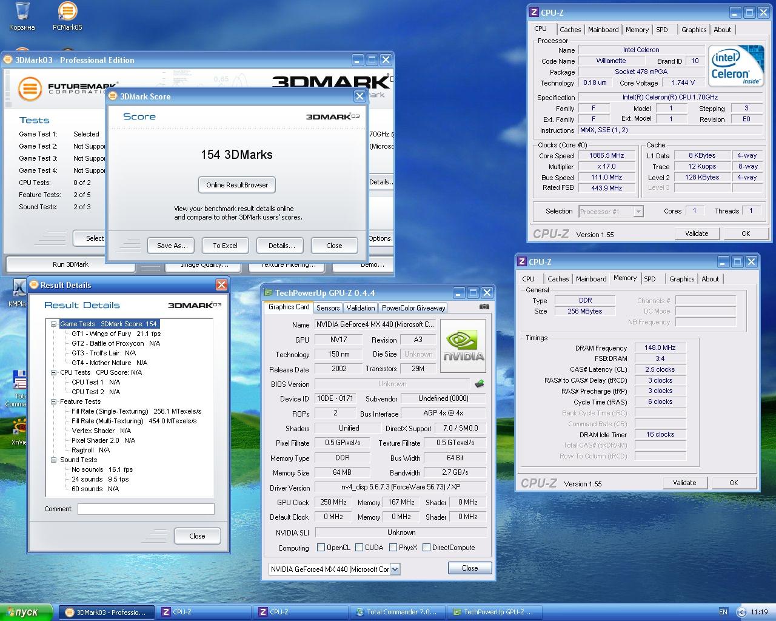Viewport: 776px width, 621px height.
Task: Launch PCMark05 desktop shortcut
Action: click(67, 16)
